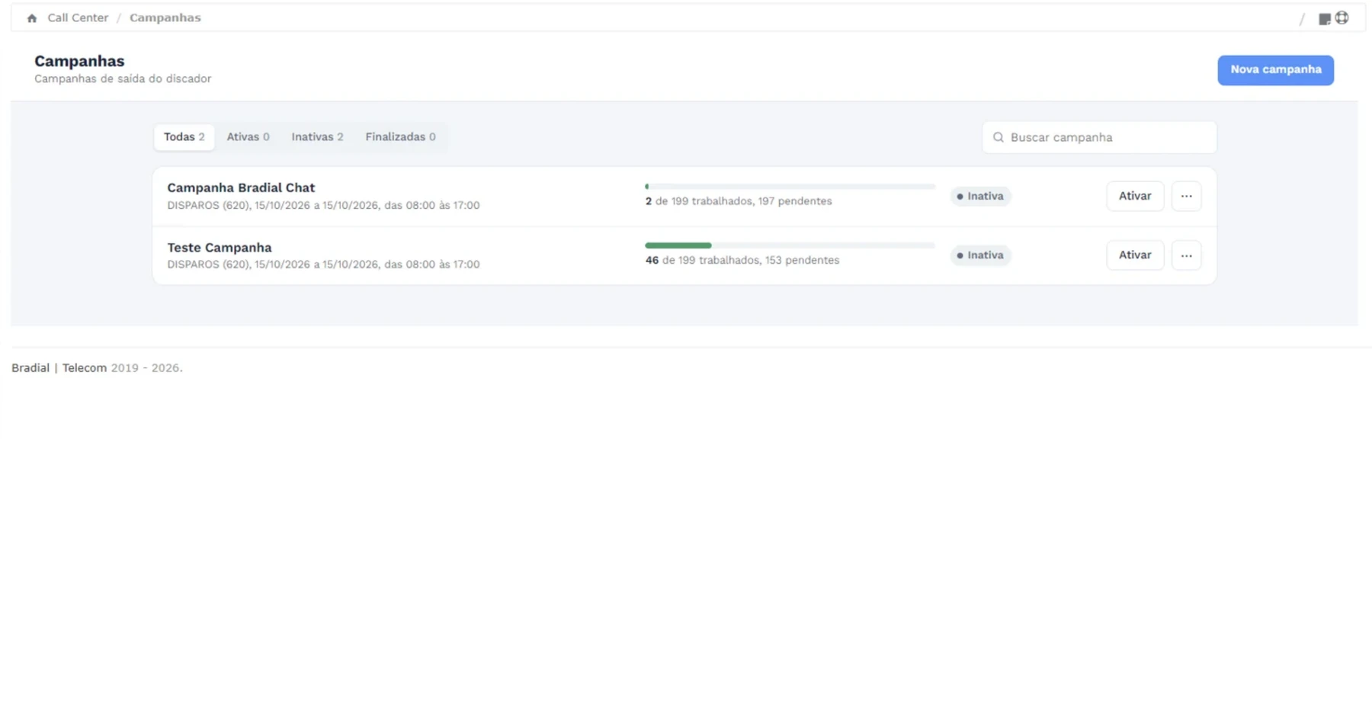Click the home icon in the breadcrumb
This screenshot has width=1372, height=724.
click(x=32, y=18)
